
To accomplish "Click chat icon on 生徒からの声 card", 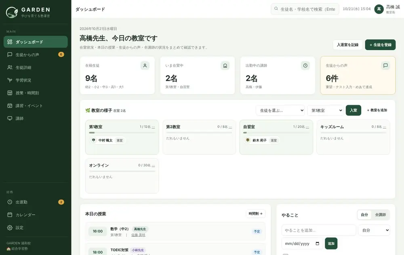I will tap(385, 65).
